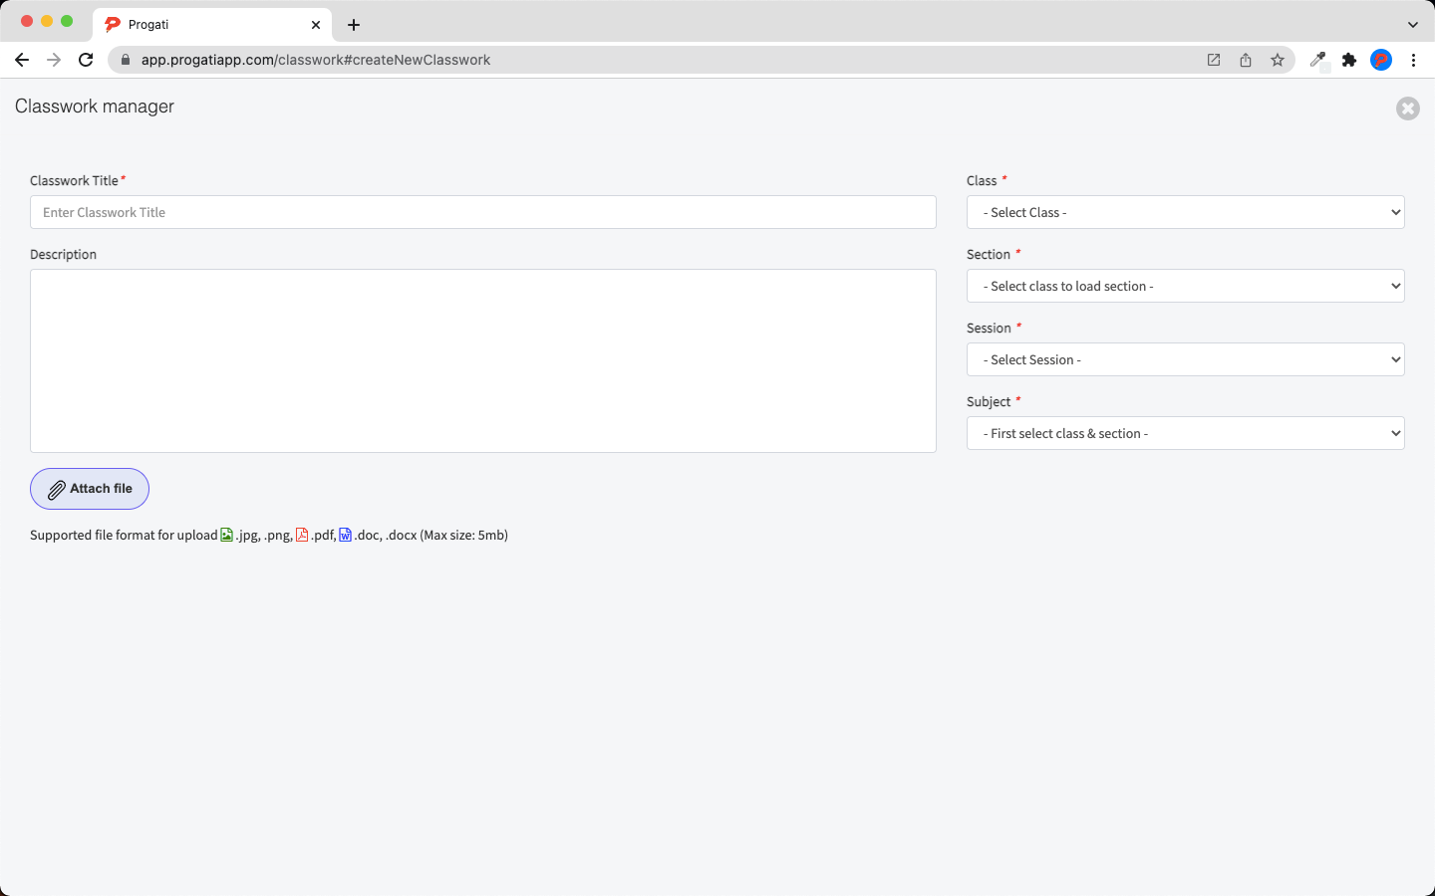
Task: Click the Classwork manager heading
Action: pyautogui.click(x=95, y=107)
